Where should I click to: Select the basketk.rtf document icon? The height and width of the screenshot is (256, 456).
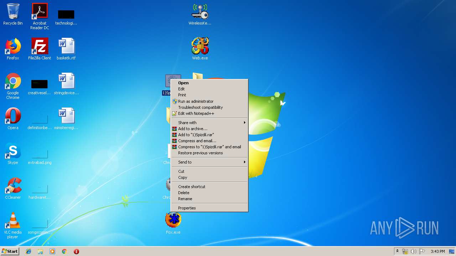click(66, 49)
